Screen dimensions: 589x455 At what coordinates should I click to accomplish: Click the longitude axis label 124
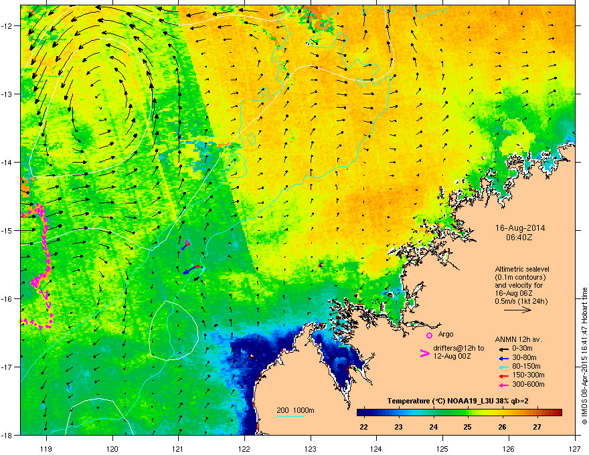[376, 448]
